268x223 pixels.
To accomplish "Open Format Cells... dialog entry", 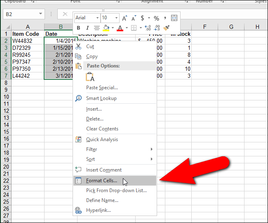I will 115,181.
